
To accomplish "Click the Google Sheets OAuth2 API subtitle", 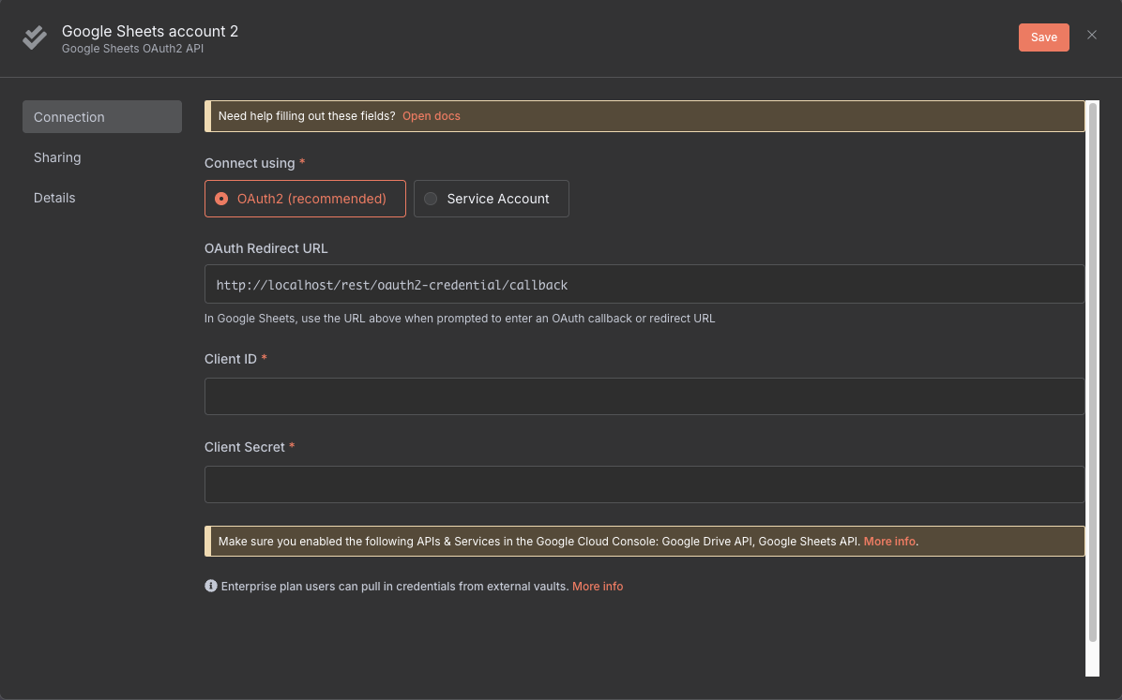I will 132,49.
